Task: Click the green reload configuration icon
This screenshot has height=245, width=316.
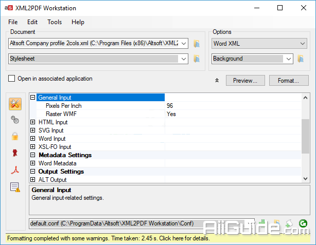Action: (303, 223)
